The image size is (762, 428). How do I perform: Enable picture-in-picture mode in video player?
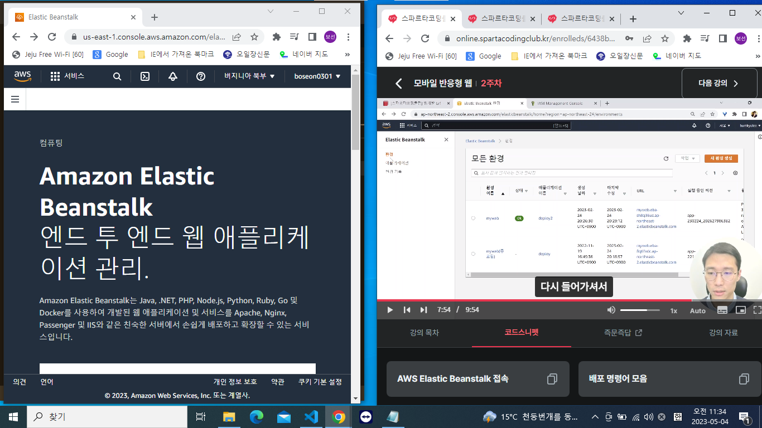[741, 310]
